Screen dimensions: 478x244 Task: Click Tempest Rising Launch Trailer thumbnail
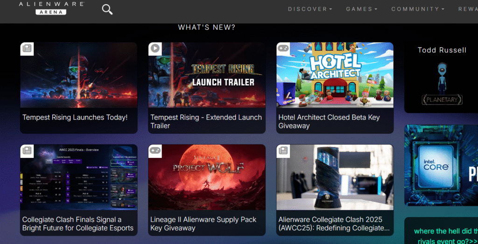pos(207,75)
